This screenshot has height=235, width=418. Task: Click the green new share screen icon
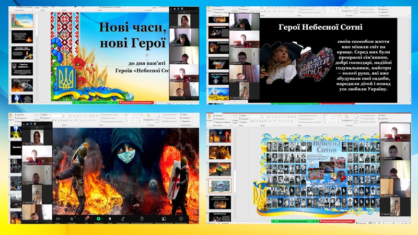[x=98, y=219]
